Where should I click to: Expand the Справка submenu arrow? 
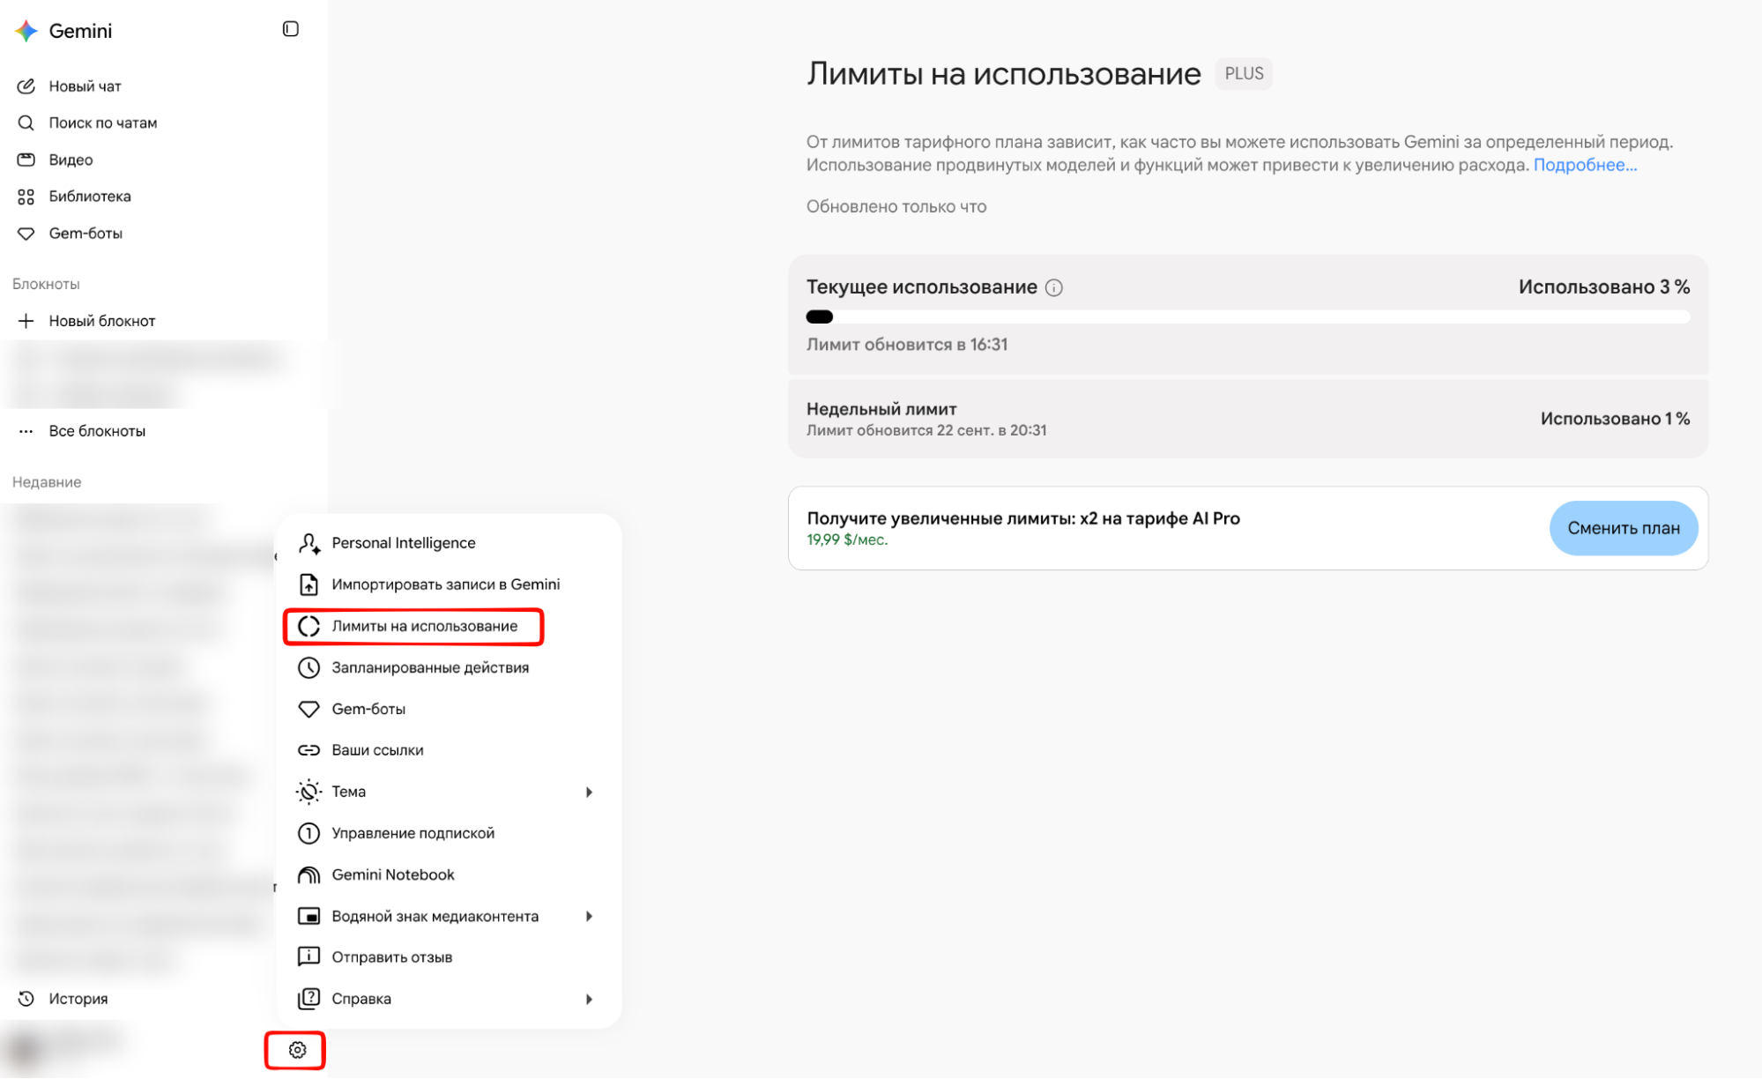pyautogui.click(x=589, y=999)
